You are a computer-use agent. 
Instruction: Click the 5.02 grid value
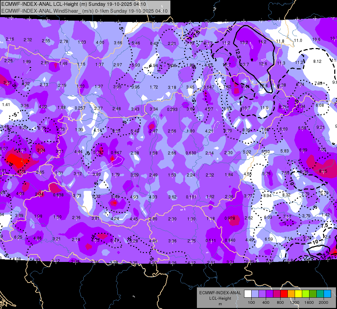tap(247, 152)
